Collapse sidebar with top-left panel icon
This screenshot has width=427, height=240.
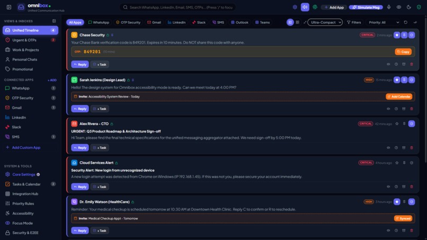tap(9, 7)
